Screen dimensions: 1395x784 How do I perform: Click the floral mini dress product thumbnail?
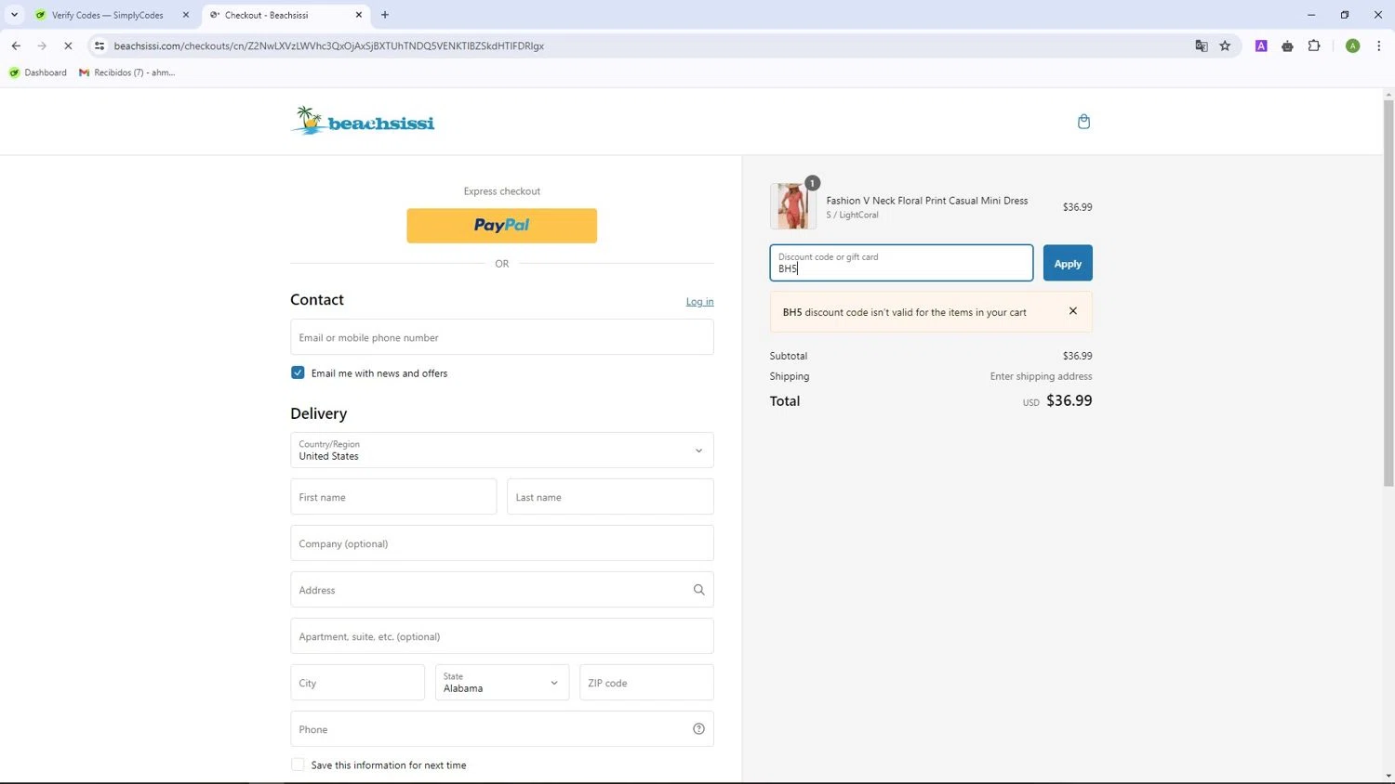pyautogui.click(x=793, y=206)
